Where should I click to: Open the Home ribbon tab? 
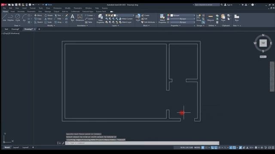5,12
